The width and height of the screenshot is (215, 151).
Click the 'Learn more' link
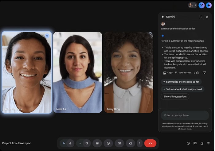tap(186, 129)
